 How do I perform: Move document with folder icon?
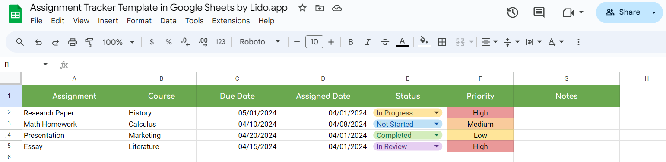pyautogui.click(x=320, y=8)
